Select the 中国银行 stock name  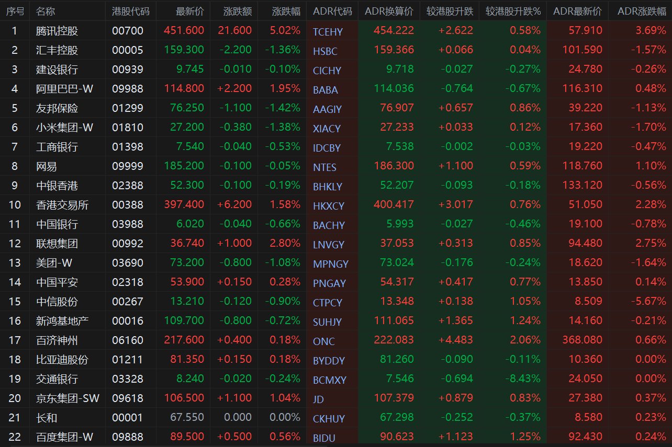57,224
